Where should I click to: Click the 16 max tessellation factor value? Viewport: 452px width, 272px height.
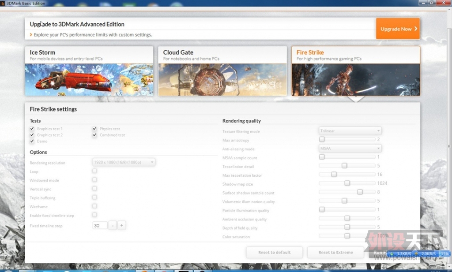pos(380,175)
